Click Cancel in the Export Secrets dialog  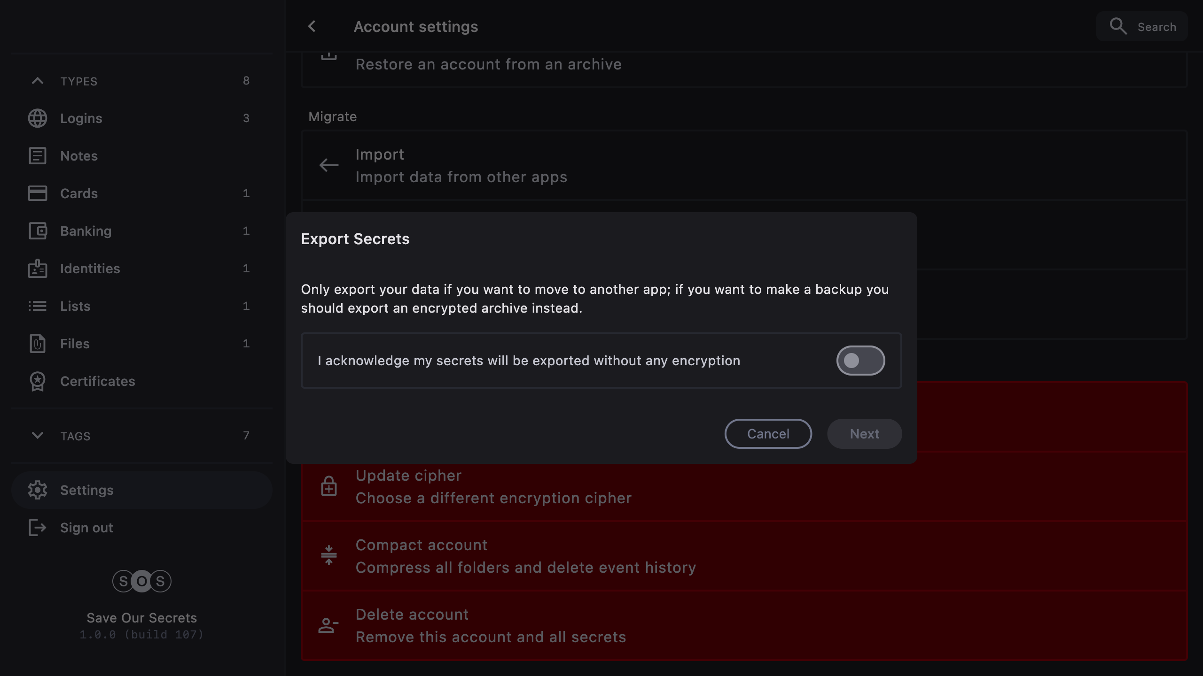coord(768,434)
